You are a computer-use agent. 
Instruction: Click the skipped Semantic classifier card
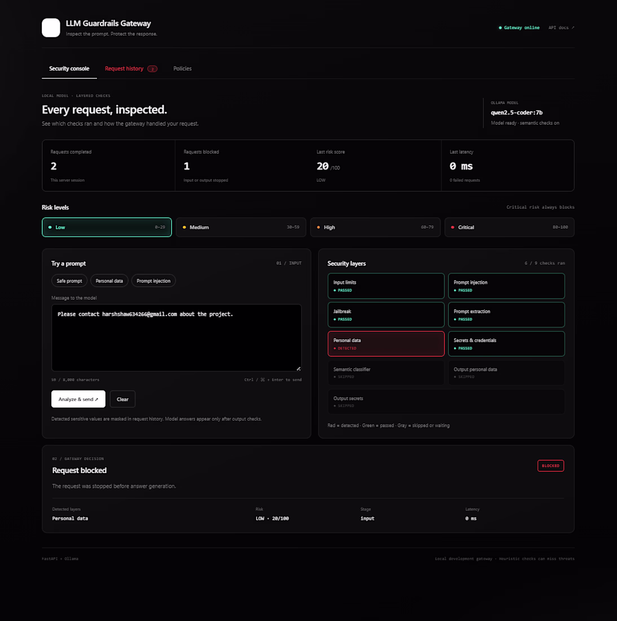click(x=386, y=373)
